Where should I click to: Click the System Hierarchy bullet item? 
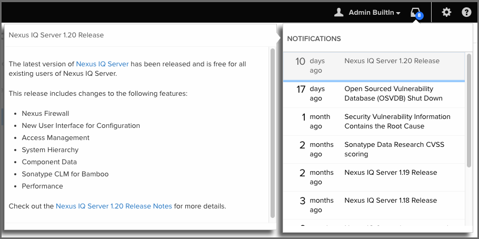[x=50, y=150]
